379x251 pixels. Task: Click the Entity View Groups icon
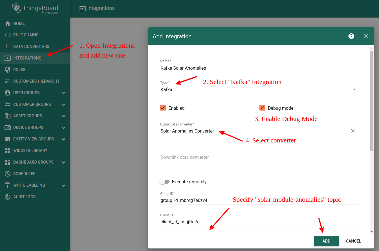click(8, 139)
